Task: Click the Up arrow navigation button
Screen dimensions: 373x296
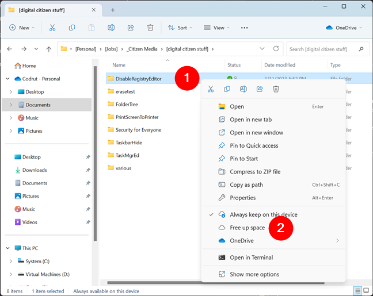Action: (x=48, y=49)
